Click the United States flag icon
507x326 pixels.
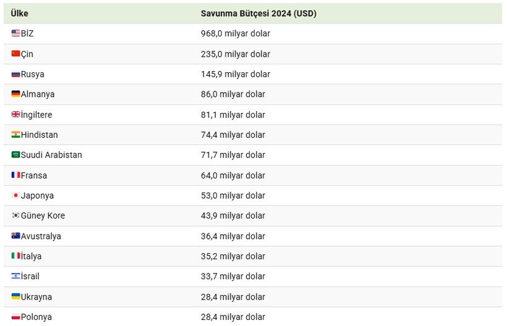tap(15, 33)
